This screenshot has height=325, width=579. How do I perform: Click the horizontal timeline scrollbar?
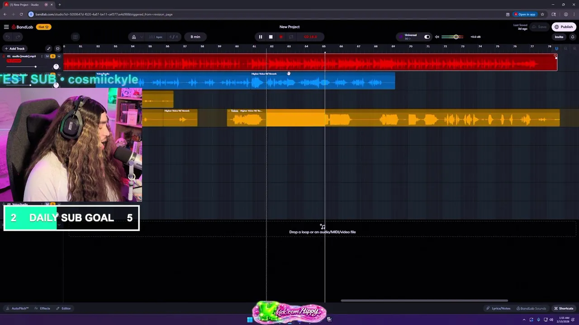(424, 300)
